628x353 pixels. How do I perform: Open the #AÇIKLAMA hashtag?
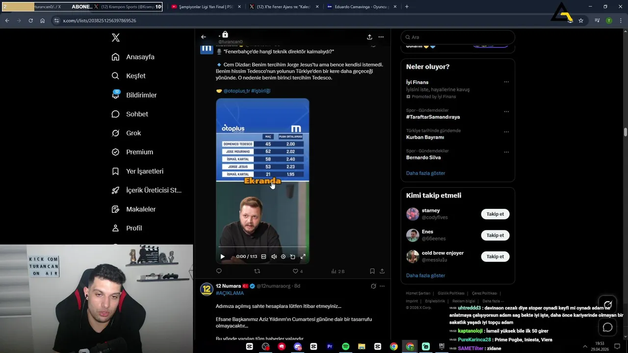[x=230, y=293]
